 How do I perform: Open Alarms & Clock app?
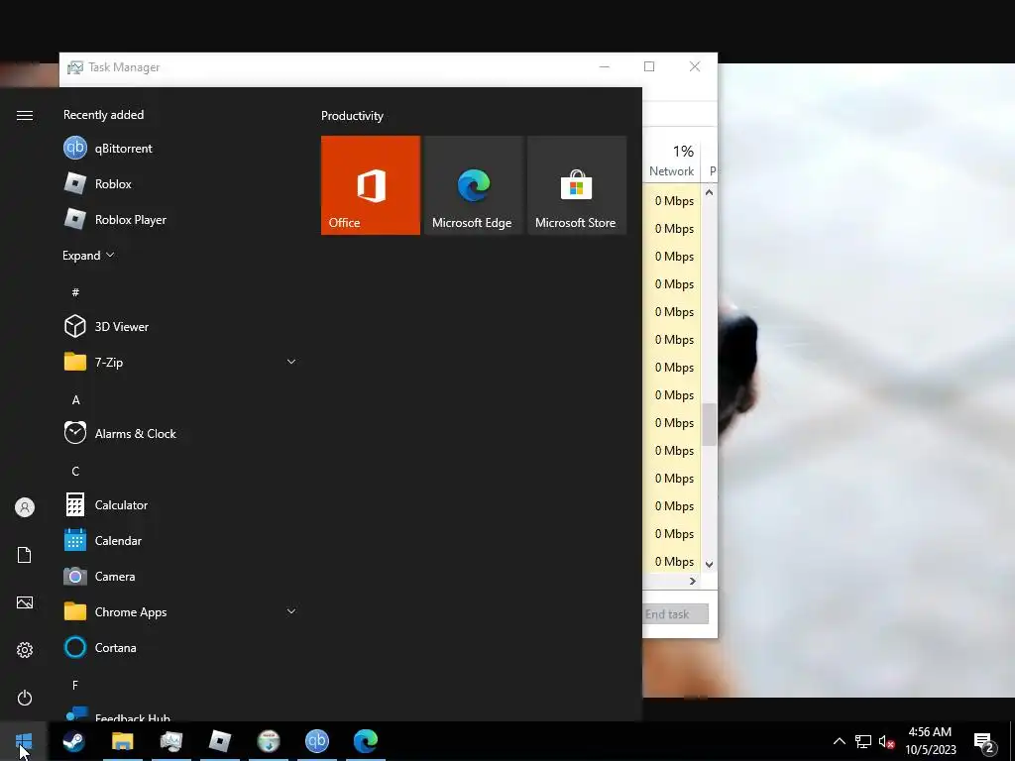181,434
